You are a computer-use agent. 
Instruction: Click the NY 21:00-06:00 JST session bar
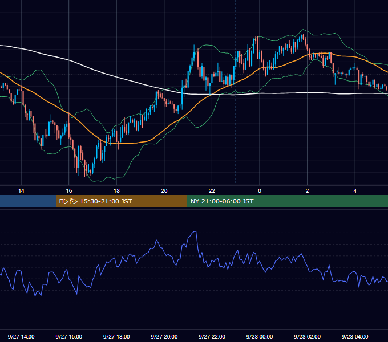[x=287, y=201]
